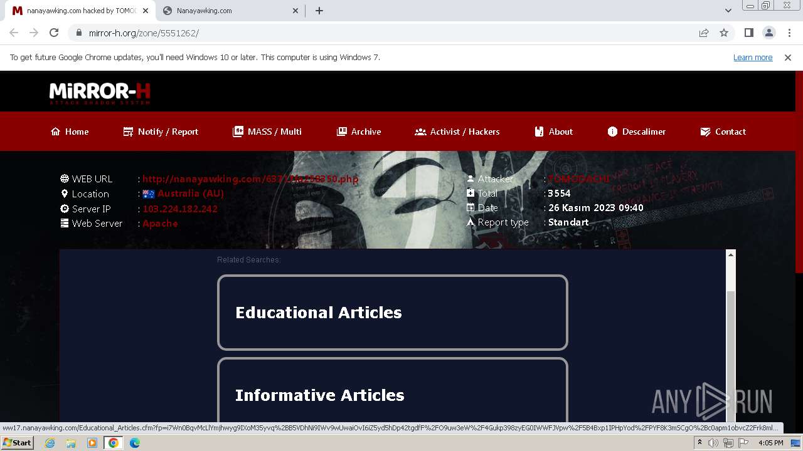Open volume control in tray
This screenshot has height=451, width=803.
(714, 443)
